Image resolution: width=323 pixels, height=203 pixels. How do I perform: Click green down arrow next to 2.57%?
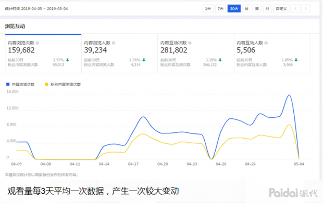(x=68, y=60)
